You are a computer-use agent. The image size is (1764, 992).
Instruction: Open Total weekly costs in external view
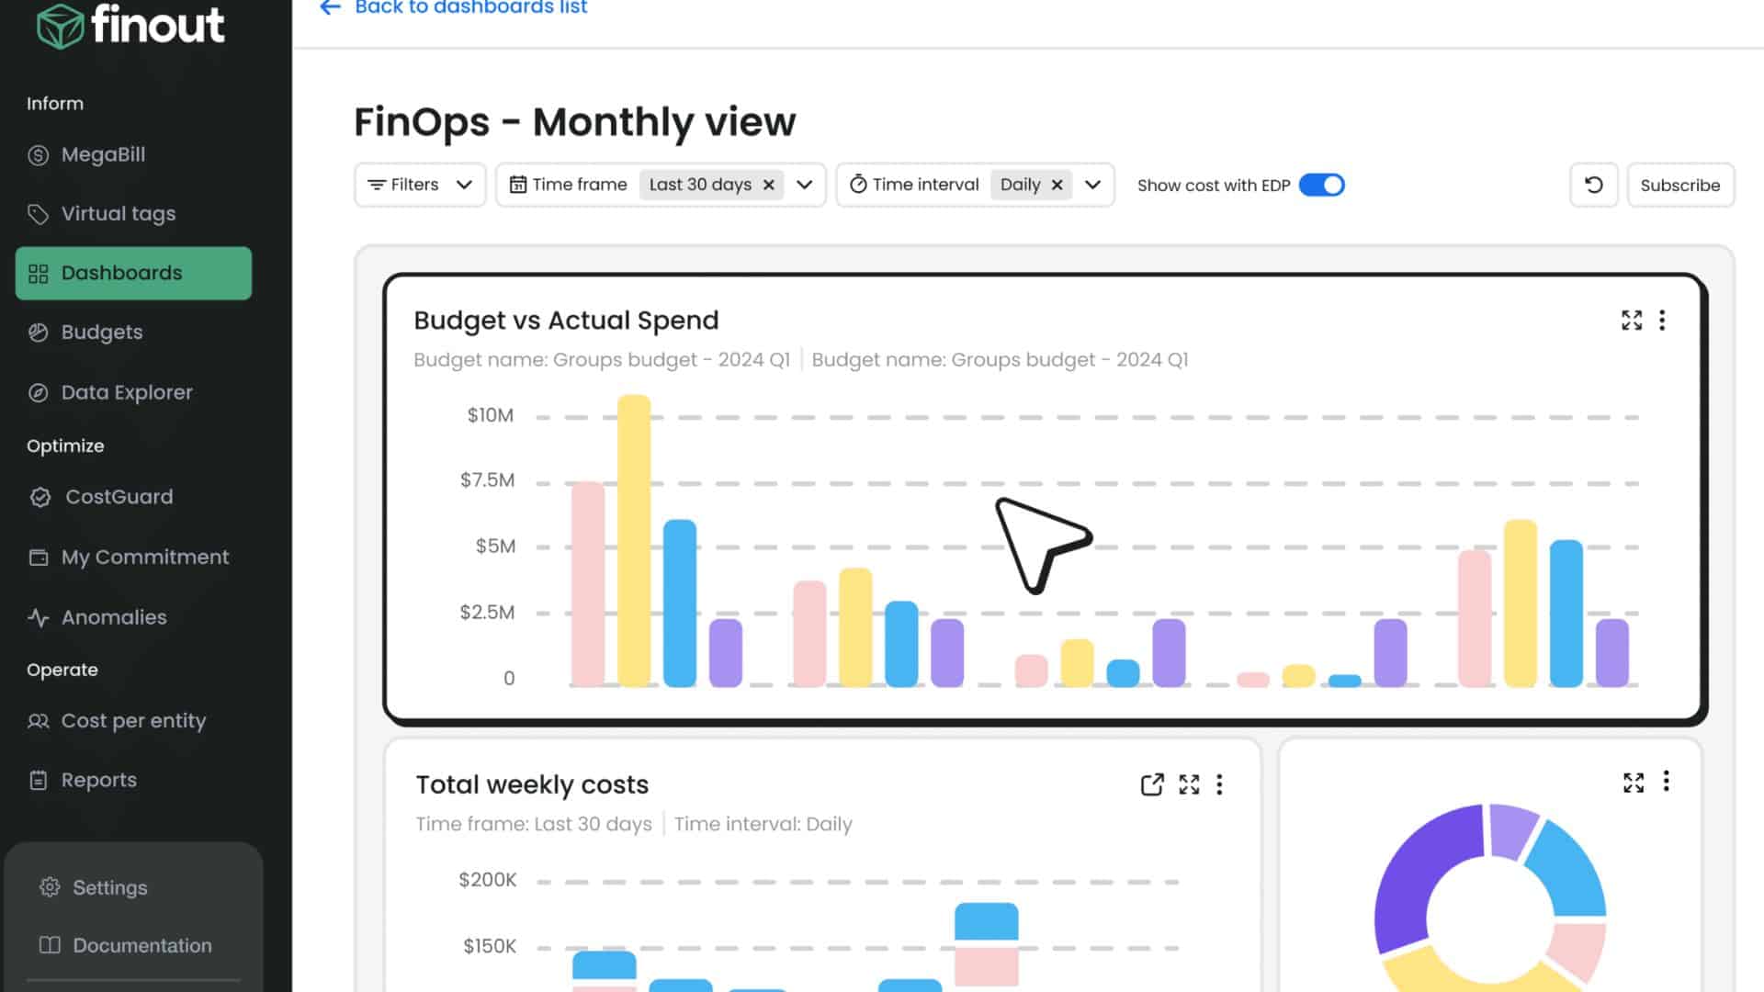click(x=1151, y=784)
